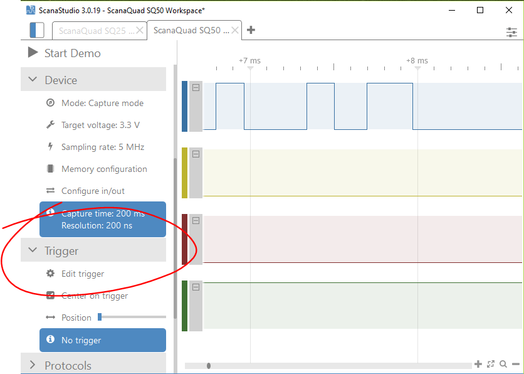Collapse the green channel row
This screenshot has height=374, width=524.
(196, 287)
